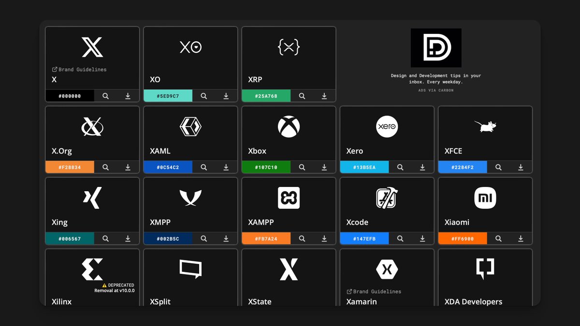Click the XMPP logo icon

[190, 198]
